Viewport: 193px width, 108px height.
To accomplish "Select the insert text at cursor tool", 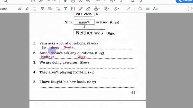I will [x=58, y=9].
